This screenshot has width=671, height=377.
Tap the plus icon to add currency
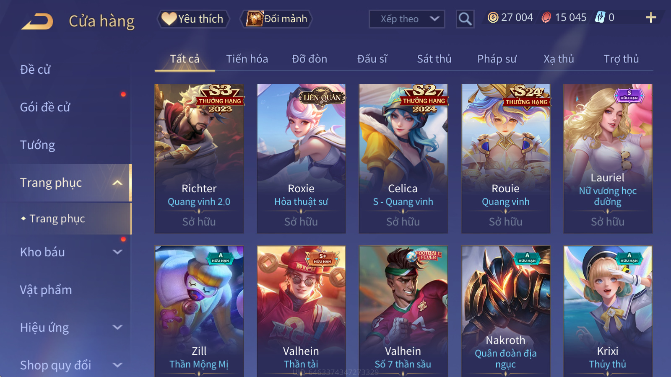point(651,18)
